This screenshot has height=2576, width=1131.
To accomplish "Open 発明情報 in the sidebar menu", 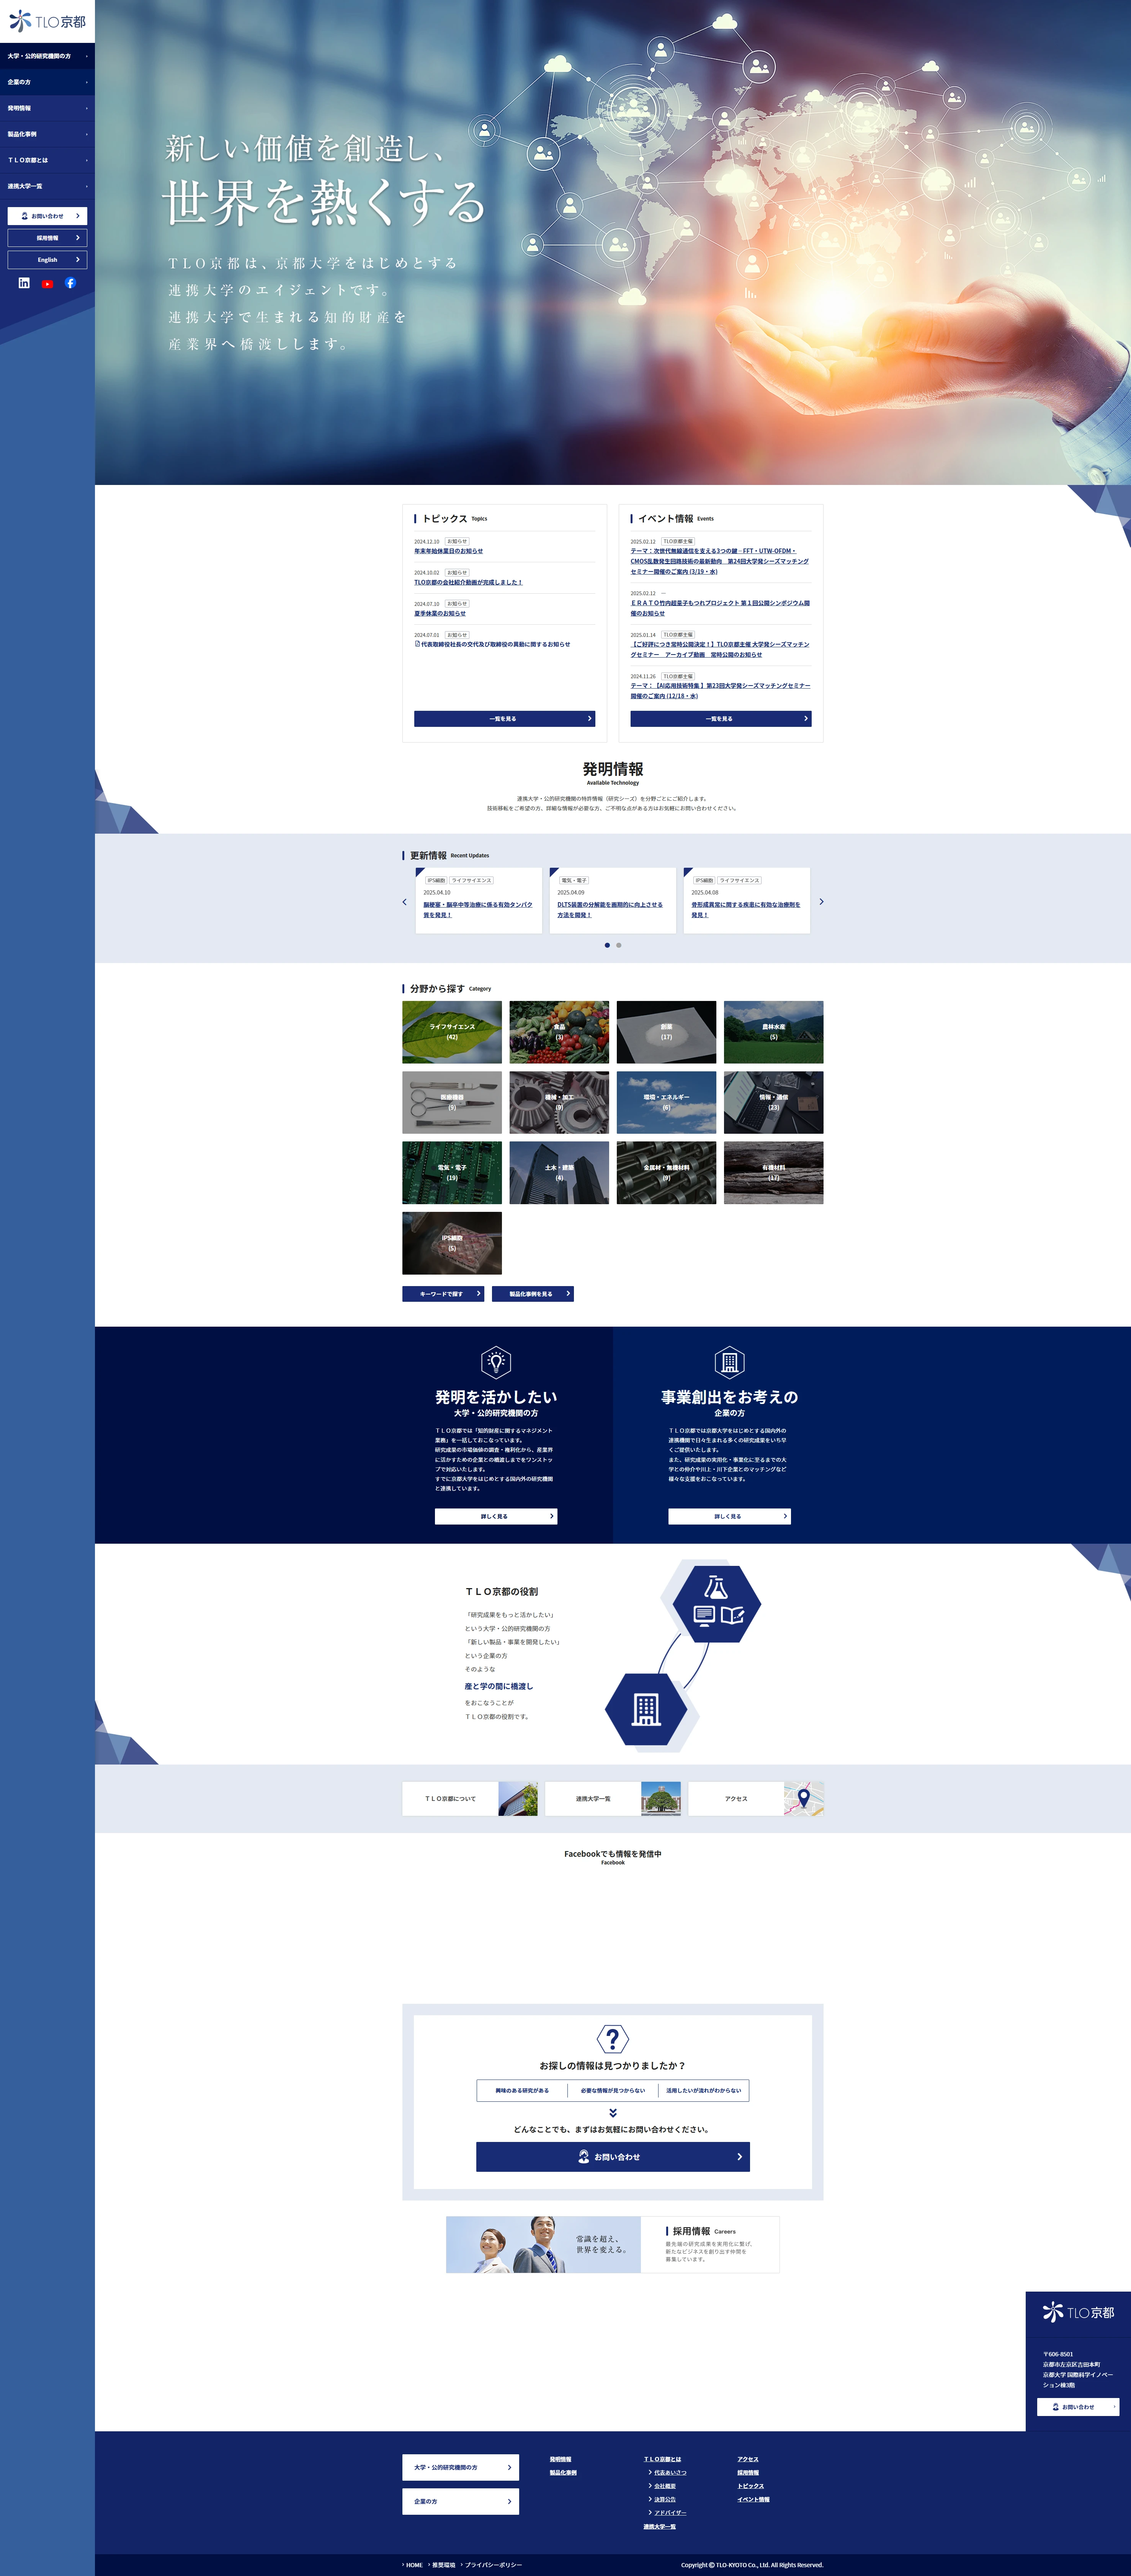I will click(x=47, y=108).
